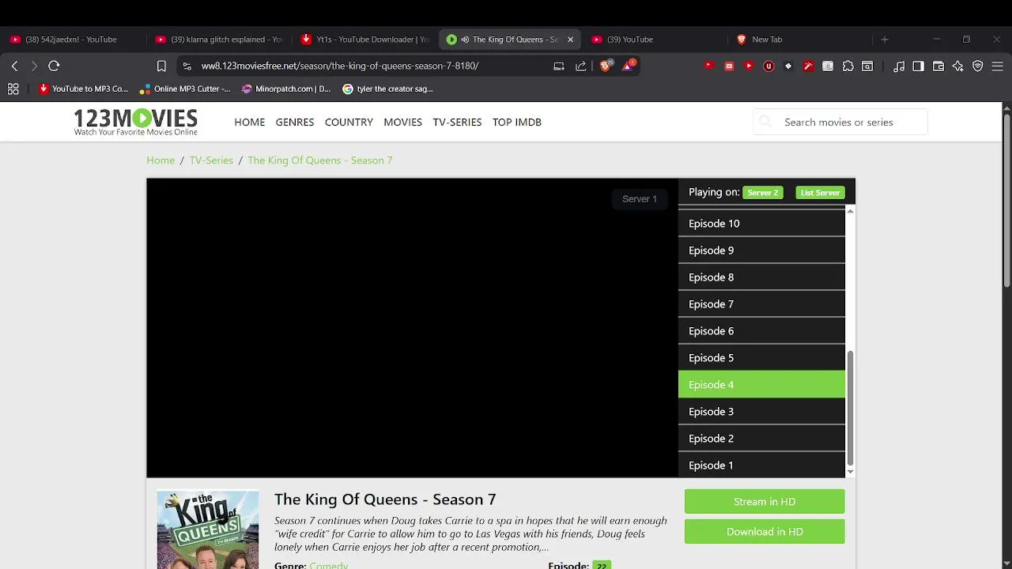Open site information icon in the address bar

[186, 66]
